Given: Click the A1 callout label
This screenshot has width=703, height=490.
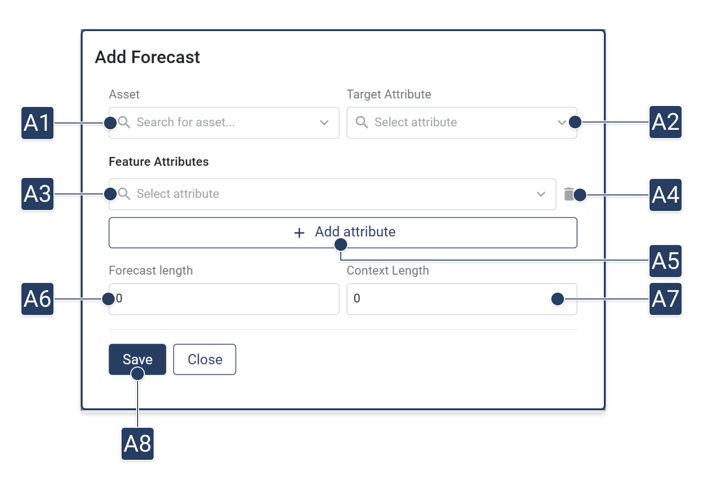Looking at the screenshot, I should [x=37, y=123].
